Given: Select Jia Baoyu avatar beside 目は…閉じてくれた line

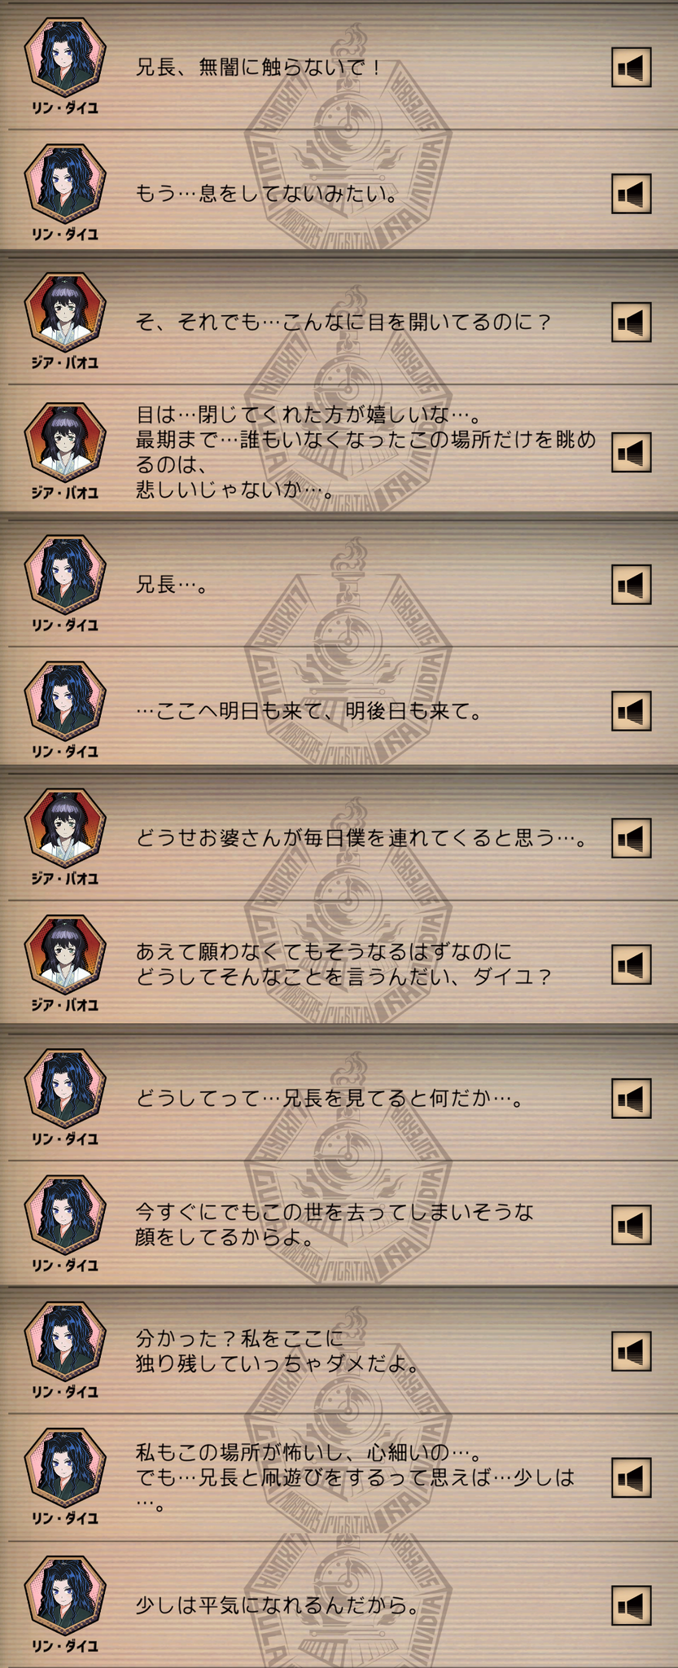Looking at the screenshot, I should pyautogui.click(x=65, y=444).
